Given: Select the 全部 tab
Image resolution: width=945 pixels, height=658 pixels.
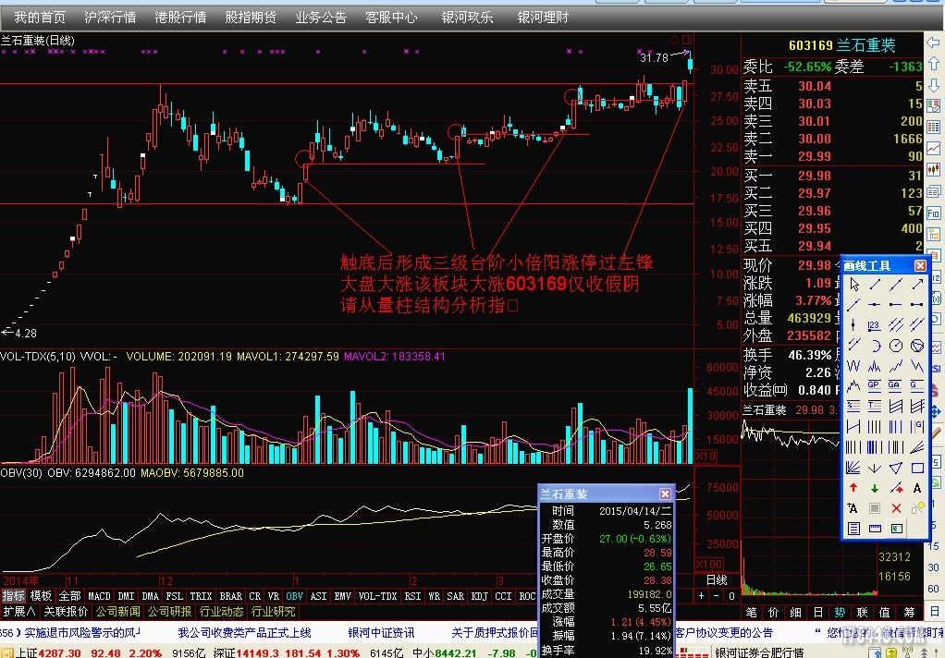Looking at the screenshot, I should 70,596.
